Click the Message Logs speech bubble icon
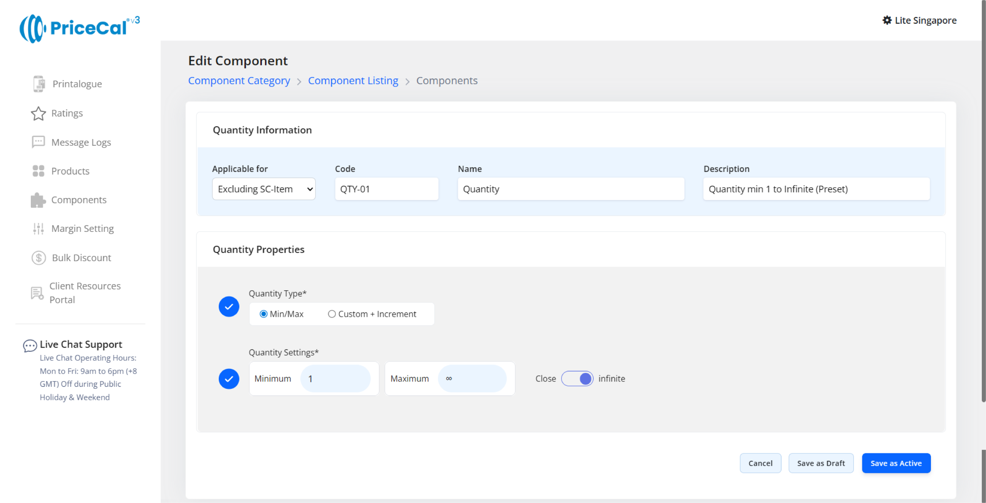Image resolution: width=986 pixels, height=503 pixels. tap(38, 142)
